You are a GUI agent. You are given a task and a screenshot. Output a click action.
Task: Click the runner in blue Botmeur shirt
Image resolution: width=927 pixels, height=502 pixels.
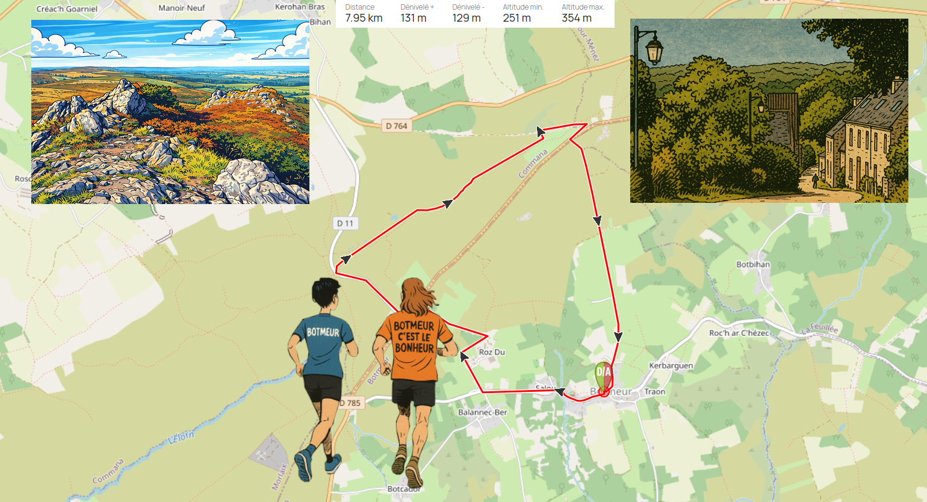pos(321,379)
